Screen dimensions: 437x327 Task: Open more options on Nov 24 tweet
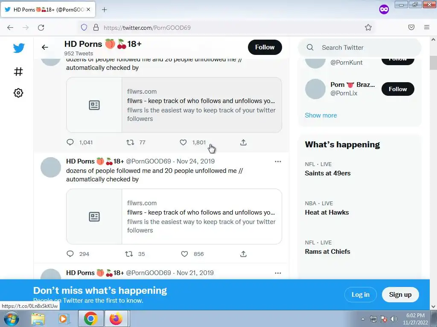tap(278, 161)
